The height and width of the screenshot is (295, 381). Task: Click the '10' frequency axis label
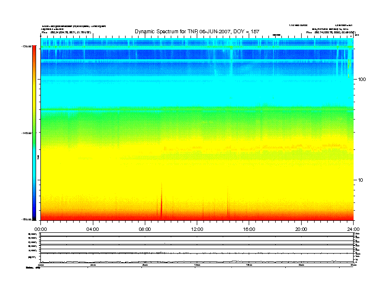tap(361, 180)
